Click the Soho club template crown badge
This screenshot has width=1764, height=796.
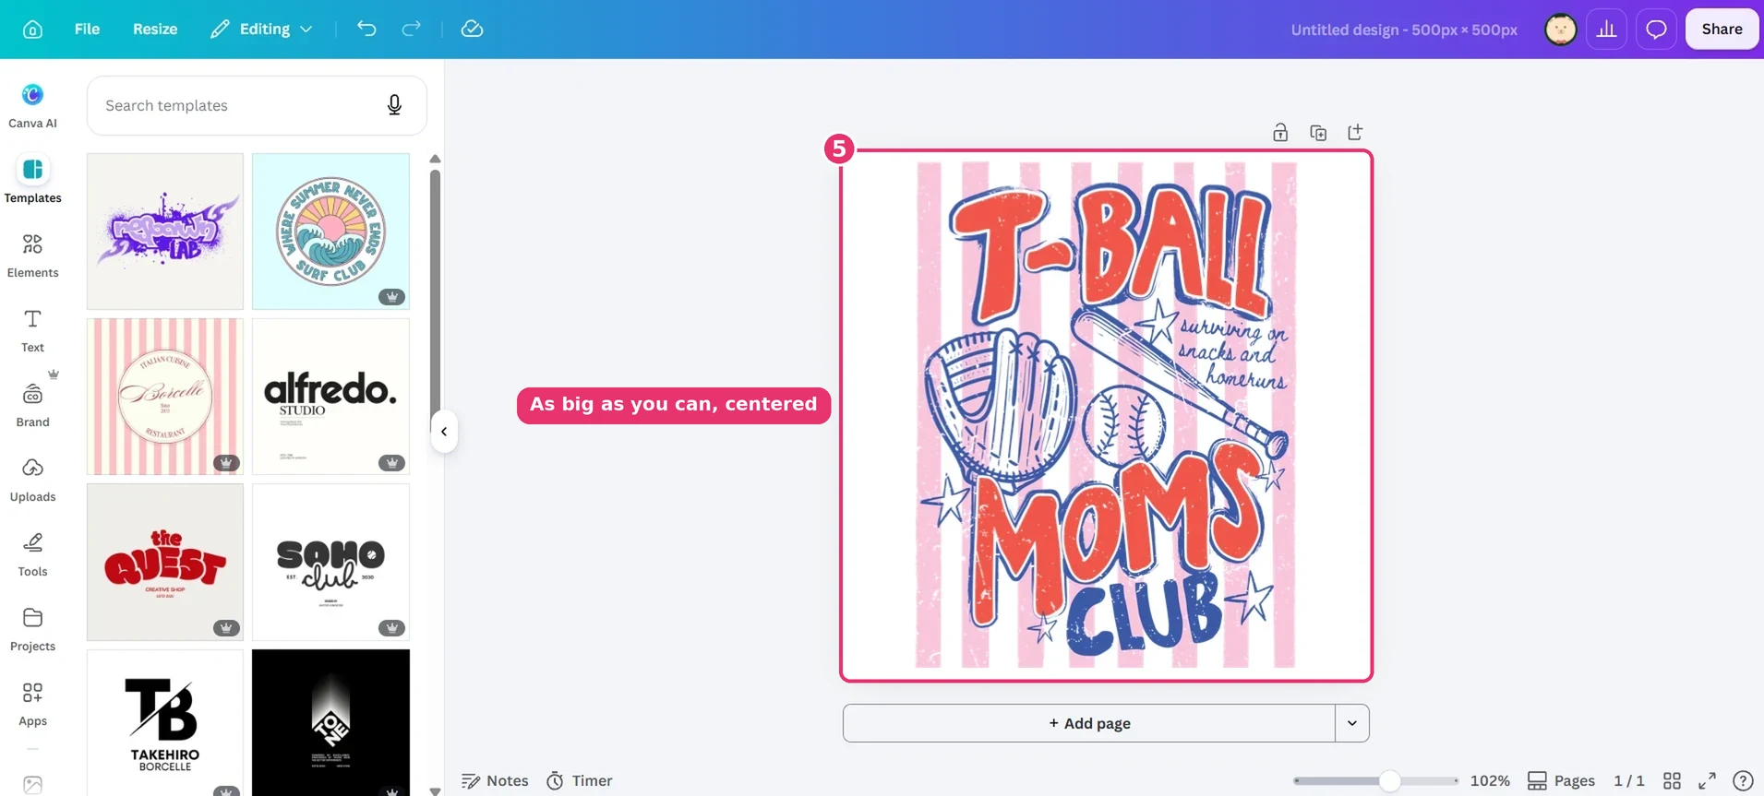[392, 628]
